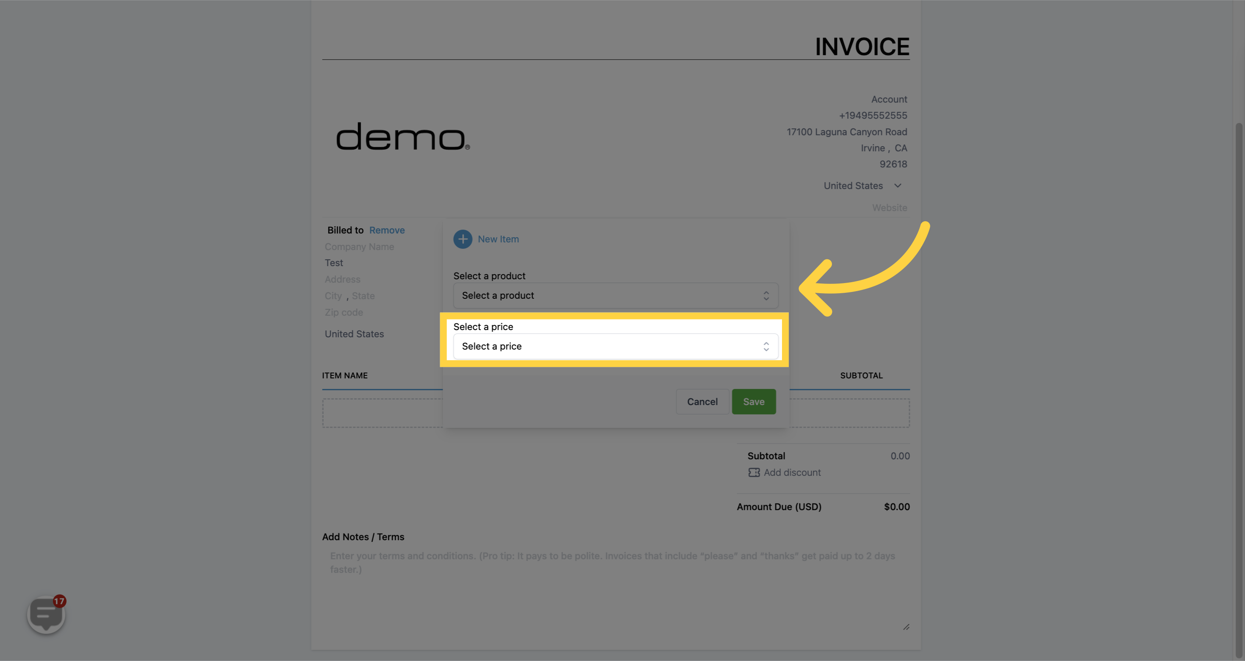
Task: Click the SUBTOTAL column header
Action: point(861,376)
